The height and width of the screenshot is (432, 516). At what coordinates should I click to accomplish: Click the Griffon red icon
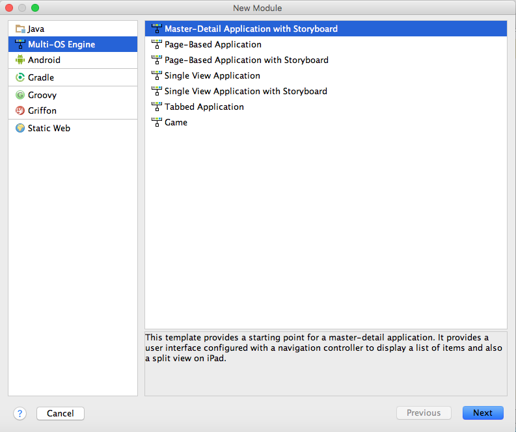point(20,110)
